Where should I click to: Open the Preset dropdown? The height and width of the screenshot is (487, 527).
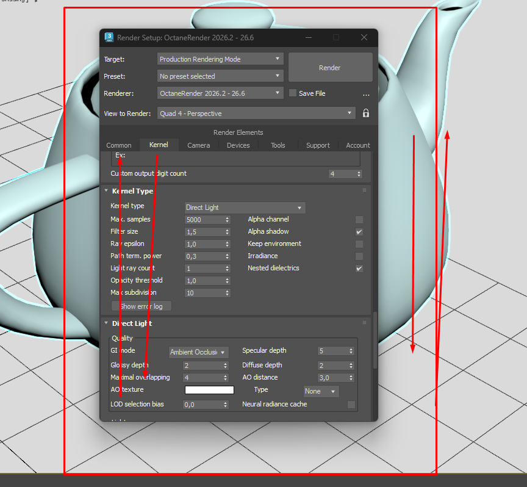[220, 76]
